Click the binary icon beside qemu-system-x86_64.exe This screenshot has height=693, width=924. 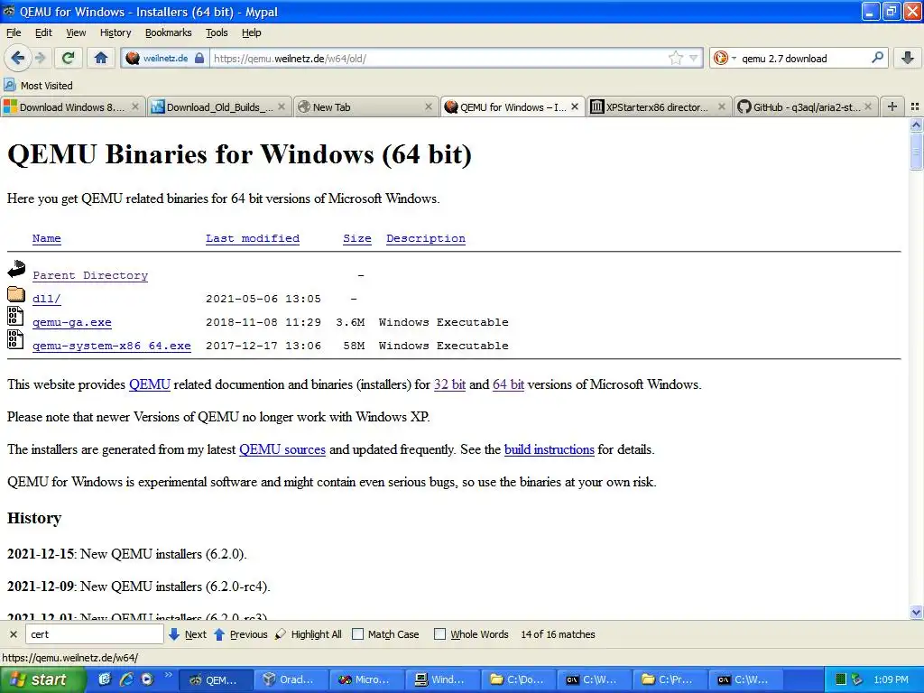pyautogui.click(x=15, y=339)
